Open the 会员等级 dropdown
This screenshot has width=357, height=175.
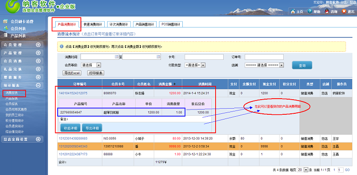[91, 65]
